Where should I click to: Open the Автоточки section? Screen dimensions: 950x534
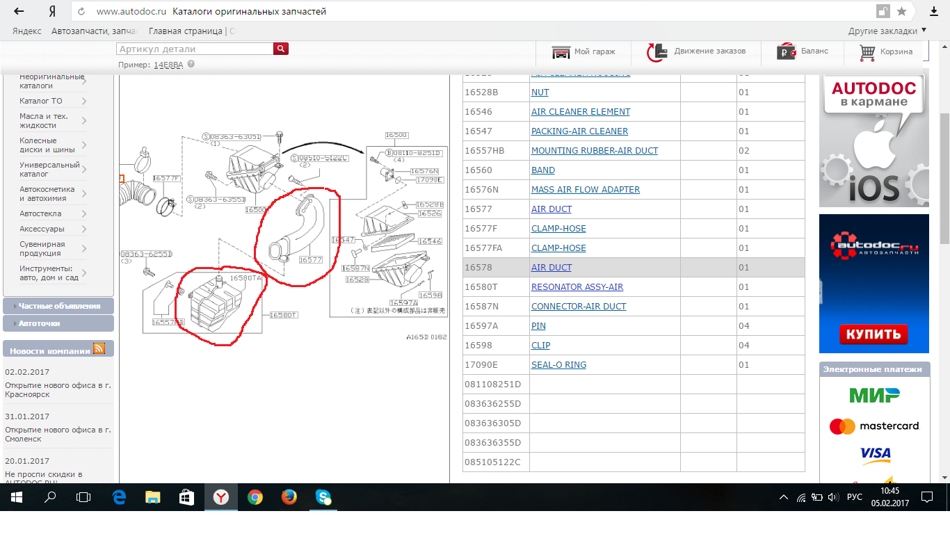coord(58,323)
